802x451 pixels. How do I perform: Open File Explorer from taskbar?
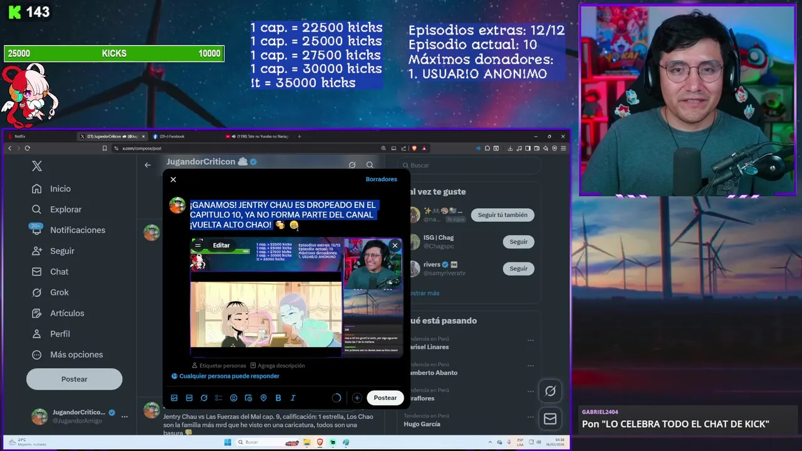(307, 442)
